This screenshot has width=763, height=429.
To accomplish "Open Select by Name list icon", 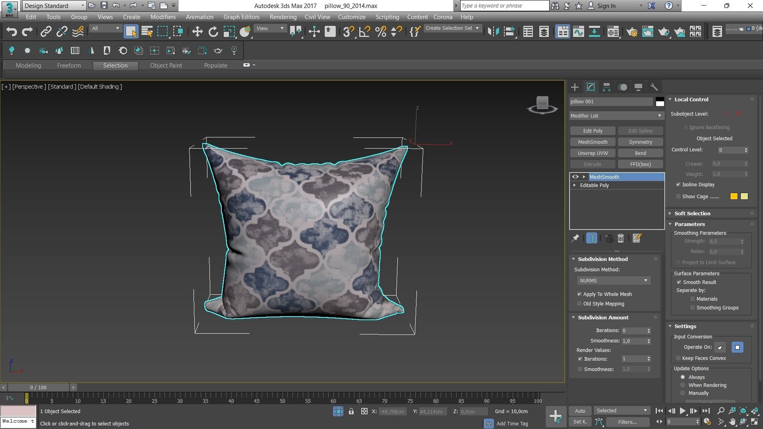I will [147, 31].
